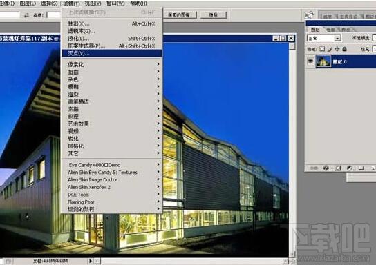The height and width of the screenshot is (265, 376).
Task: Choose 图案生成器(P)... entry
Action: pyautogui.click(x=112, y=46)
